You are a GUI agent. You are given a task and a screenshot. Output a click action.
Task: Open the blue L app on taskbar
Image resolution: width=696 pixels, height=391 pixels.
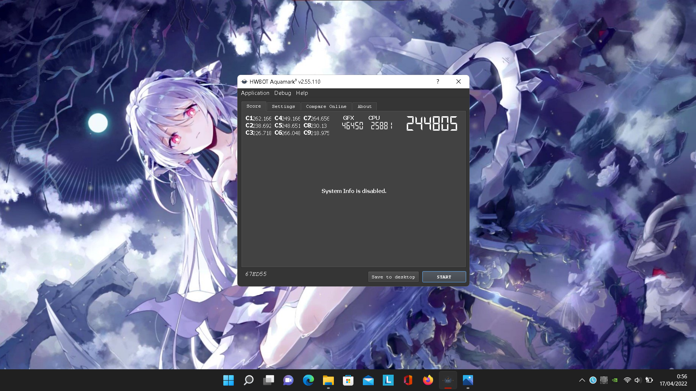coord(388,380)
